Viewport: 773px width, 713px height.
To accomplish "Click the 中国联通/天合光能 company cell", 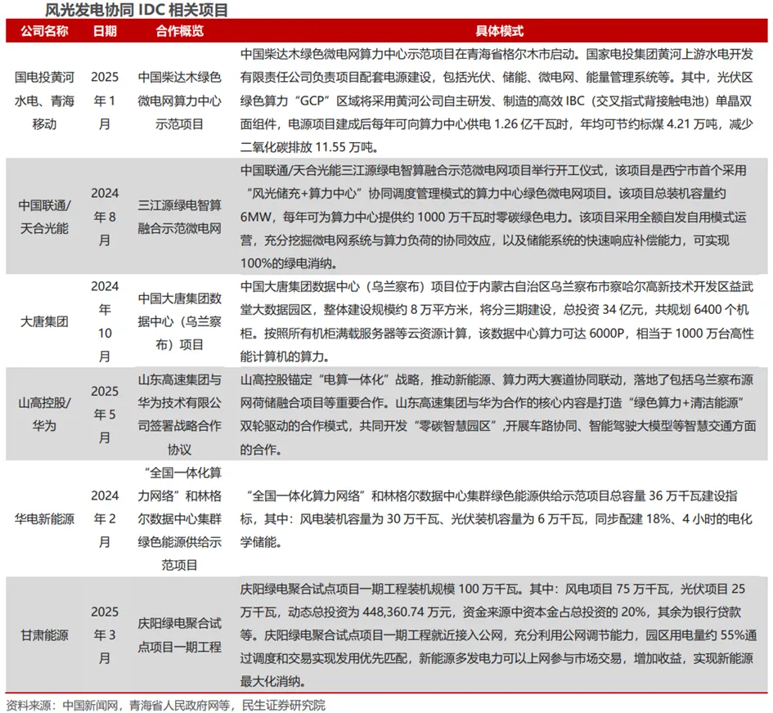I will point(43,215).
